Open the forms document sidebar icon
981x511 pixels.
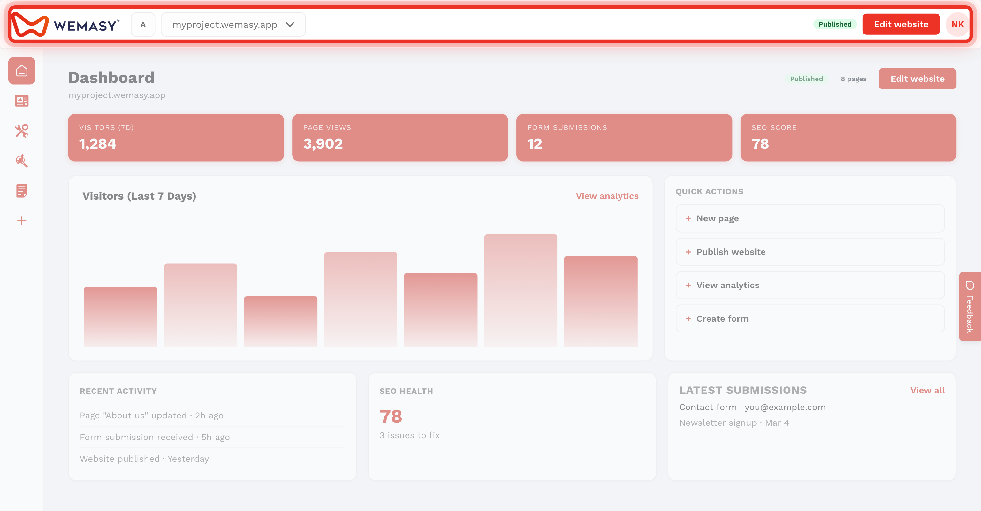22,191
